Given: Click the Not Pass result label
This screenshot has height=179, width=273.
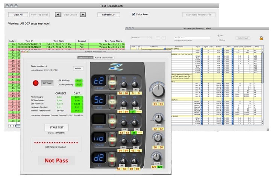Looking at the screenshot, I should coord(56,161).
